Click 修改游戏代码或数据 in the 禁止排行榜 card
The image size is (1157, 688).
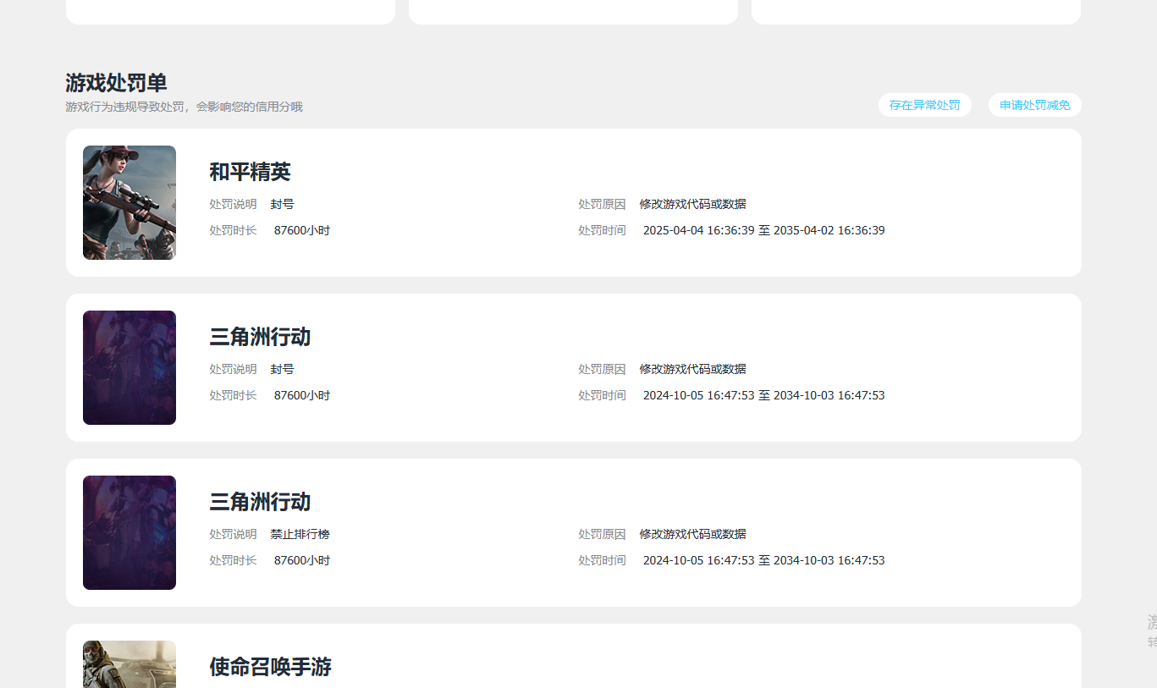[x=693, y=534]
